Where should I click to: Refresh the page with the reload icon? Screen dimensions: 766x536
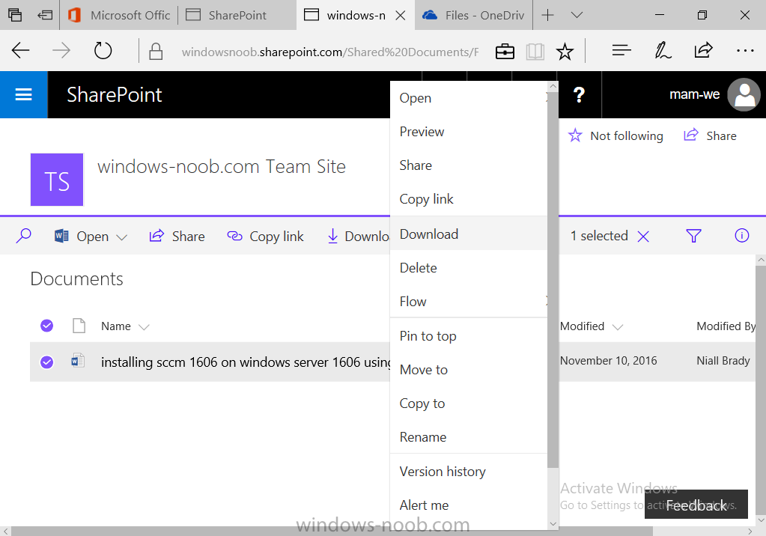pyautogui.click(x=103, y=50)
